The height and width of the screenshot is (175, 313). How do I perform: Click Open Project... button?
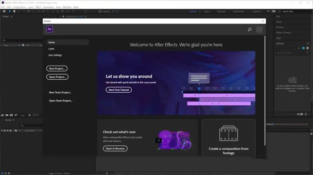[57, 77]
